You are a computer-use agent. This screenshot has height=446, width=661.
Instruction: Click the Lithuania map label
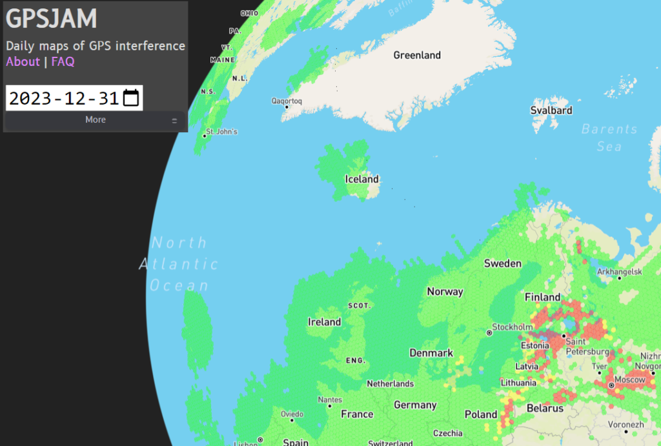[x=518, y=383]
